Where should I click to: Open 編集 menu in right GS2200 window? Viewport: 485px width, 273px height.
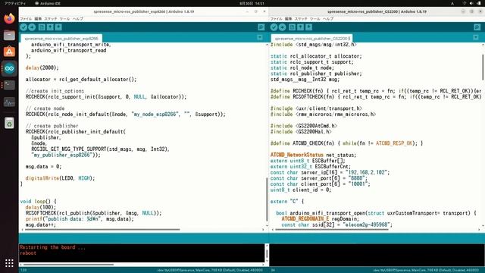click(x=288, y=19)
